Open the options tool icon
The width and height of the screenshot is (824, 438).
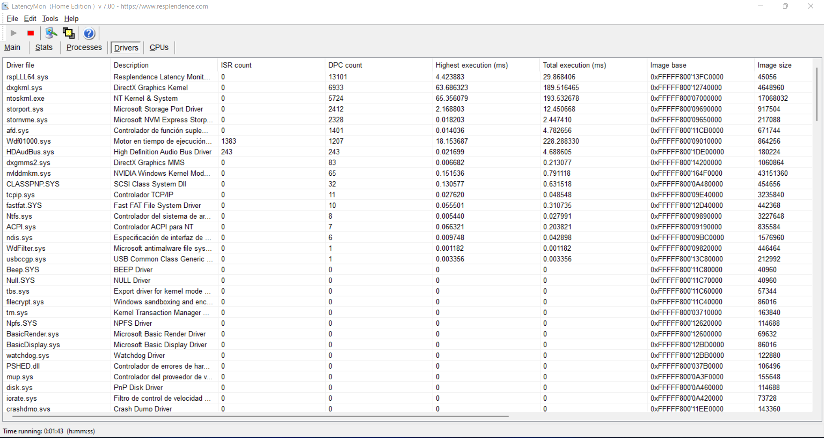coord(51,33)
